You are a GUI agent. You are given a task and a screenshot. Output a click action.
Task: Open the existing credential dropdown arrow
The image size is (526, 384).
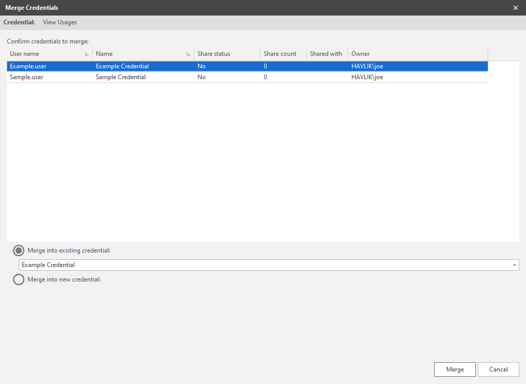click(514, 265)
